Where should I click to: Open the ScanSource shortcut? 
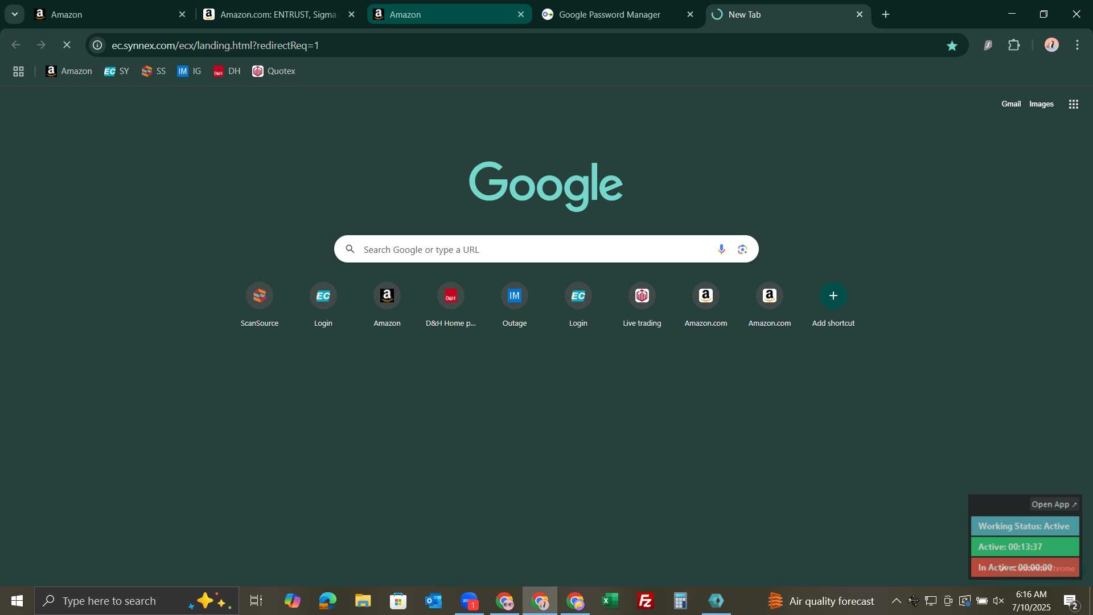(x=260, y=306)
